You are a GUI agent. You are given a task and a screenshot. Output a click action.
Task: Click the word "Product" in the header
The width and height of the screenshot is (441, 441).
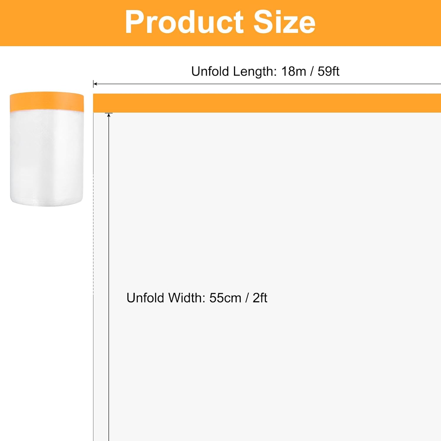pyautogui.click(x=184, y=22)
